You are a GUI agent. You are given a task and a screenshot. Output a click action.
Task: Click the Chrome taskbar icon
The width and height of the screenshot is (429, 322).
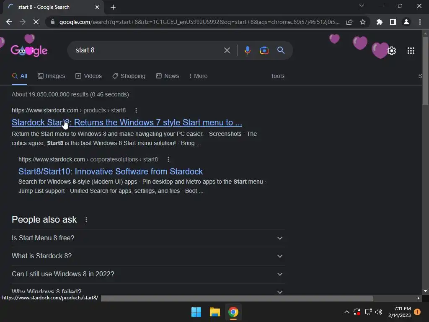click(233, 312)
